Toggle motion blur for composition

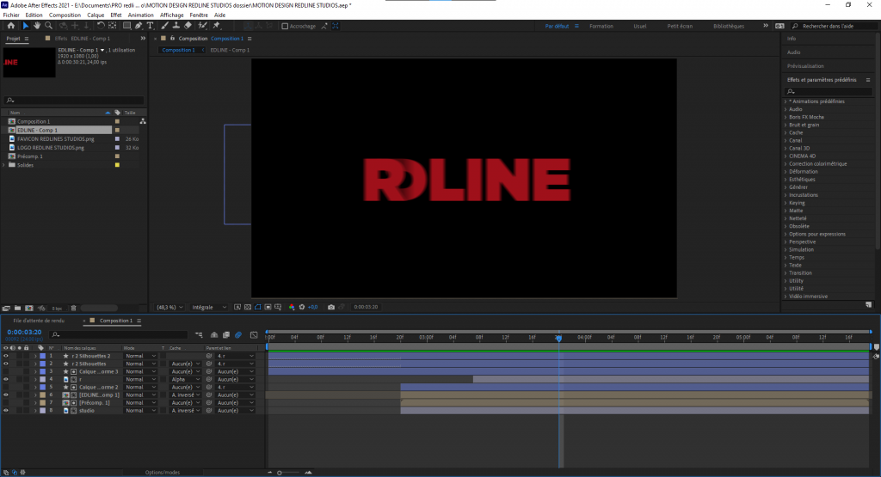pyautogui.click(x=238, y=334)
